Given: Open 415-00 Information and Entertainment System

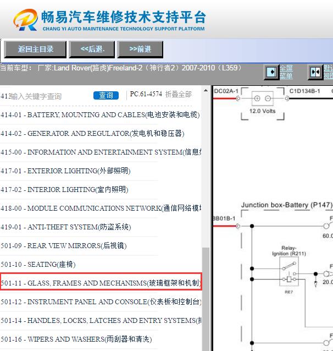Looking at the screenshot, I should coord(101,152).
